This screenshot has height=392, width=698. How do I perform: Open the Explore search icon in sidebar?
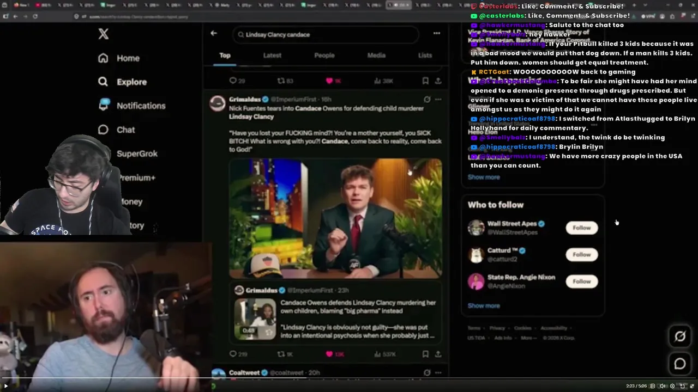[103, 82]
